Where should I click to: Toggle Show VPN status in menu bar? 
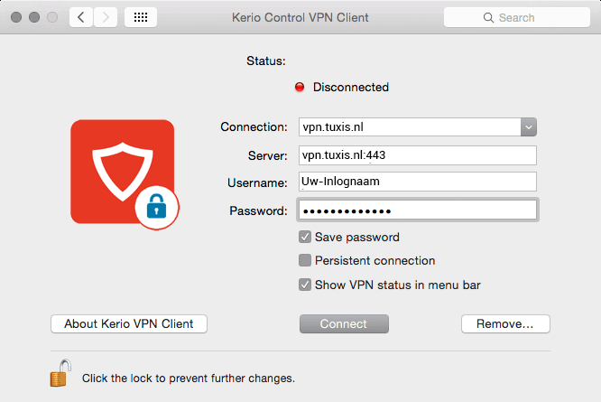click(305, 285)
